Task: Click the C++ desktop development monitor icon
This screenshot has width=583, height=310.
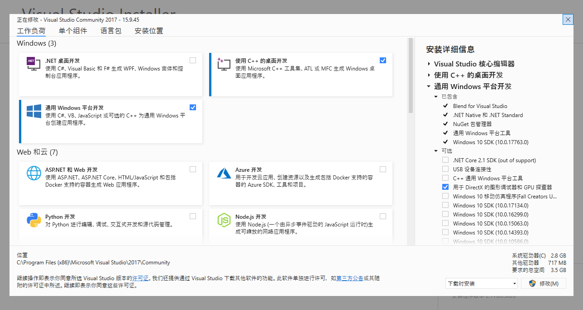Action: coord(224,64)
